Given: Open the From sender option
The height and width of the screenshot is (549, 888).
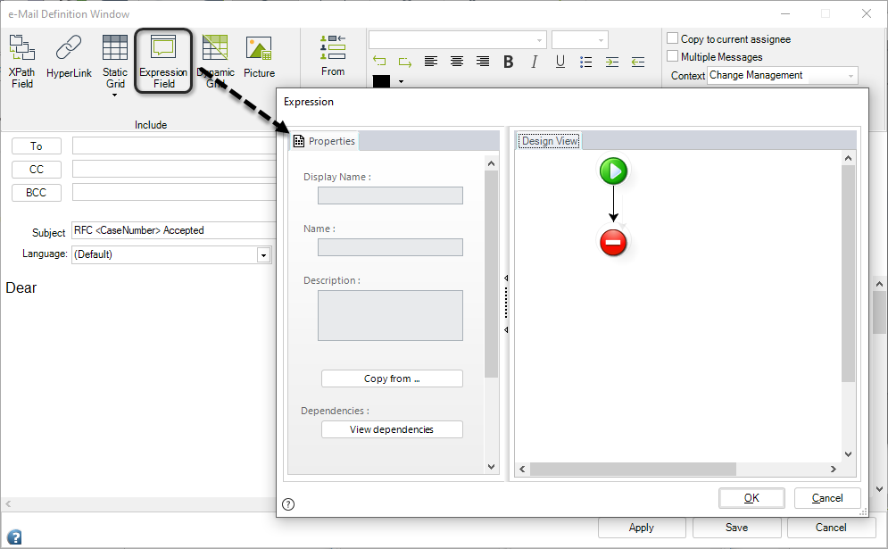Looking at the screenshot, I should point(332,55).
